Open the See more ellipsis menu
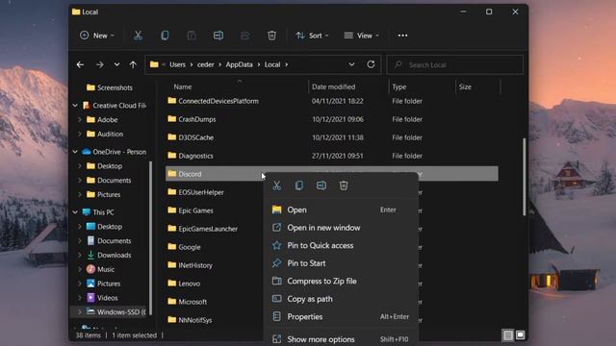Viewport: 616px width, 346px height. coord(402,36)
